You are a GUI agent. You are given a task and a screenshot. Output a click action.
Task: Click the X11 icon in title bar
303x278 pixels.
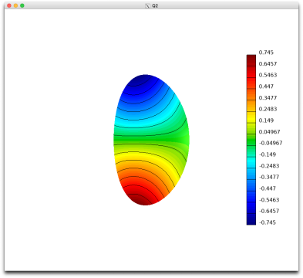[x=147, y=5]
